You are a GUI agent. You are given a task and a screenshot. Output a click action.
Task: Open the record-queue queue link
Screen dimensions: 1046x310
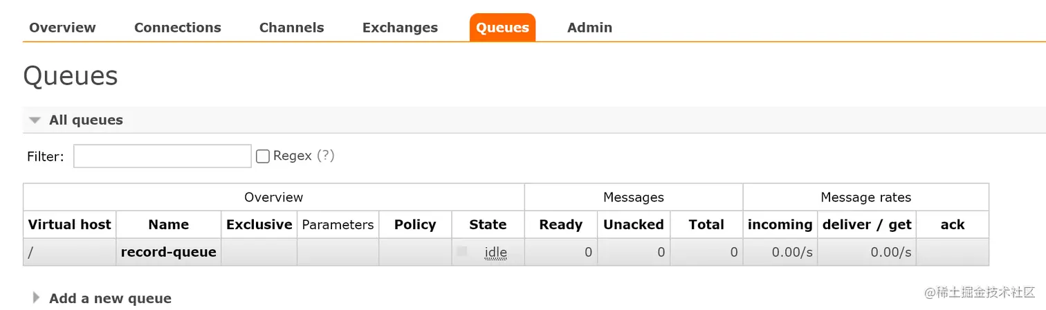pyautogui.click(x=169, y=252)
